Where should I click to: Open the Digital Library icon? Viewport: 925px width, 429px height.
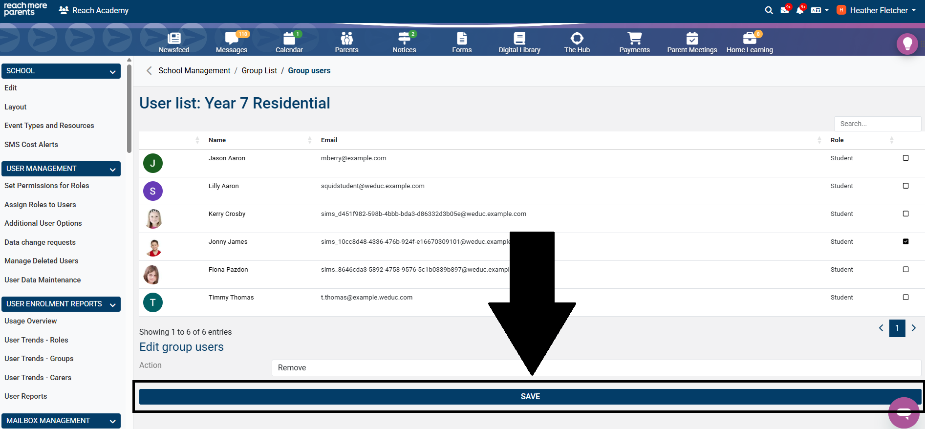click(x=519, y=42)
